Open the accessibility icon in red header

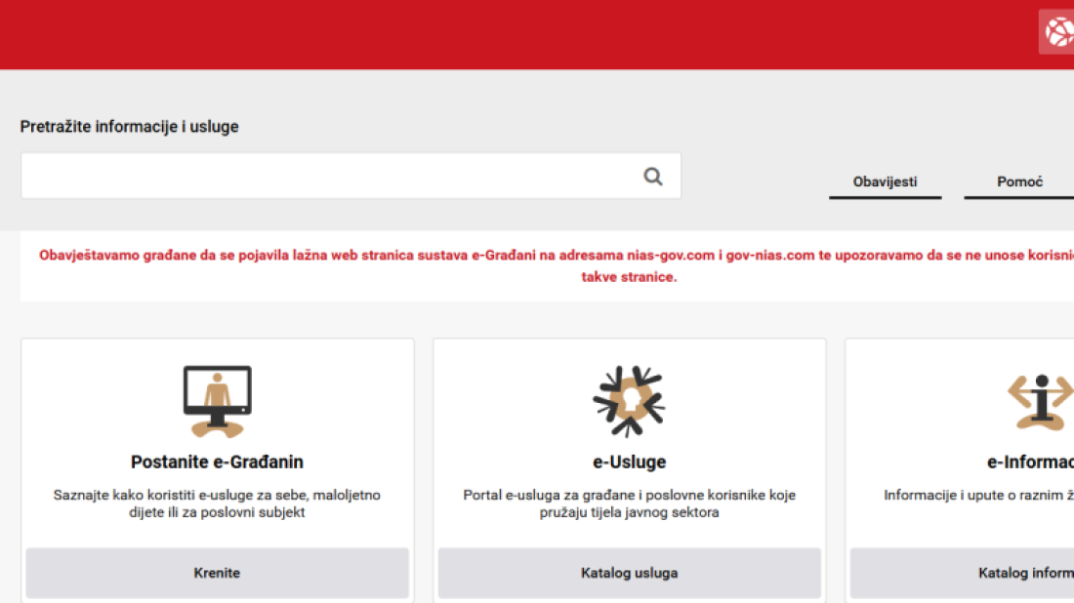tap(1056, 31)
